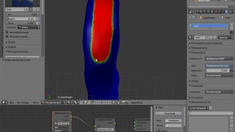This screenshot has height=132, width=235.
Task: Toggle pressure sensitivity for Радиус
Action: tap(38, 19)
